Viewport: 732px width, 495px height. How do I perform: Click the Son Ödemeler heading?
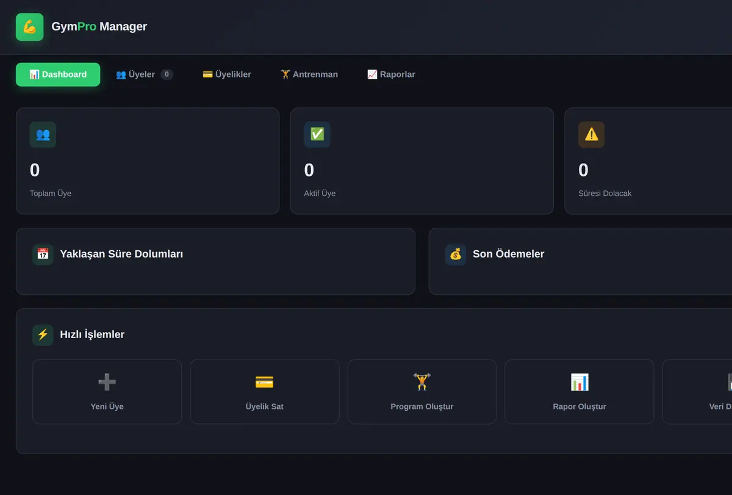pyautogui.click(x=509, y=254)
